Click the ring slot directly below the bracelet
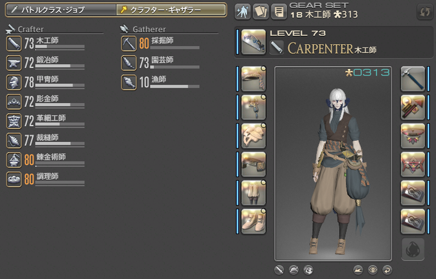 (413, 193)
